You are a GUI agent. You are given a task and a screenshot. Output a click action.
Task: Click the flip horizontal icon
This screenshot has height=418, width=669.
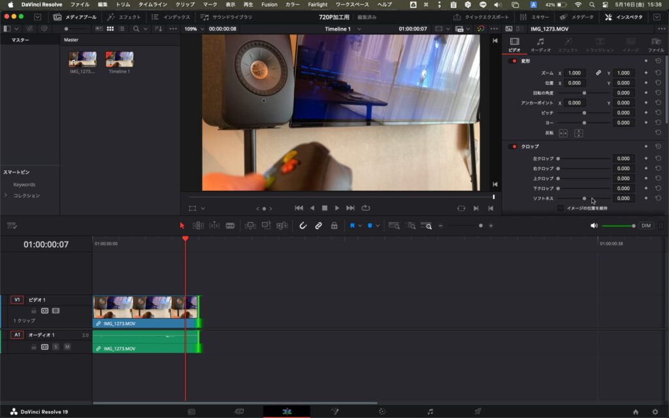[563, 133]
